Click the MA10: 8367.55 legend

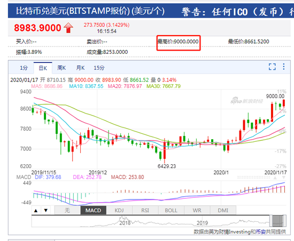pos(86,86)
